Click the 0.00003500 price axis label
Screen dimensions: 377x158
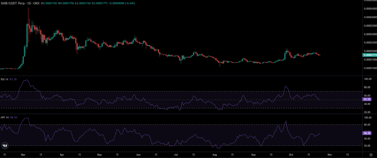tap(370, 26)
